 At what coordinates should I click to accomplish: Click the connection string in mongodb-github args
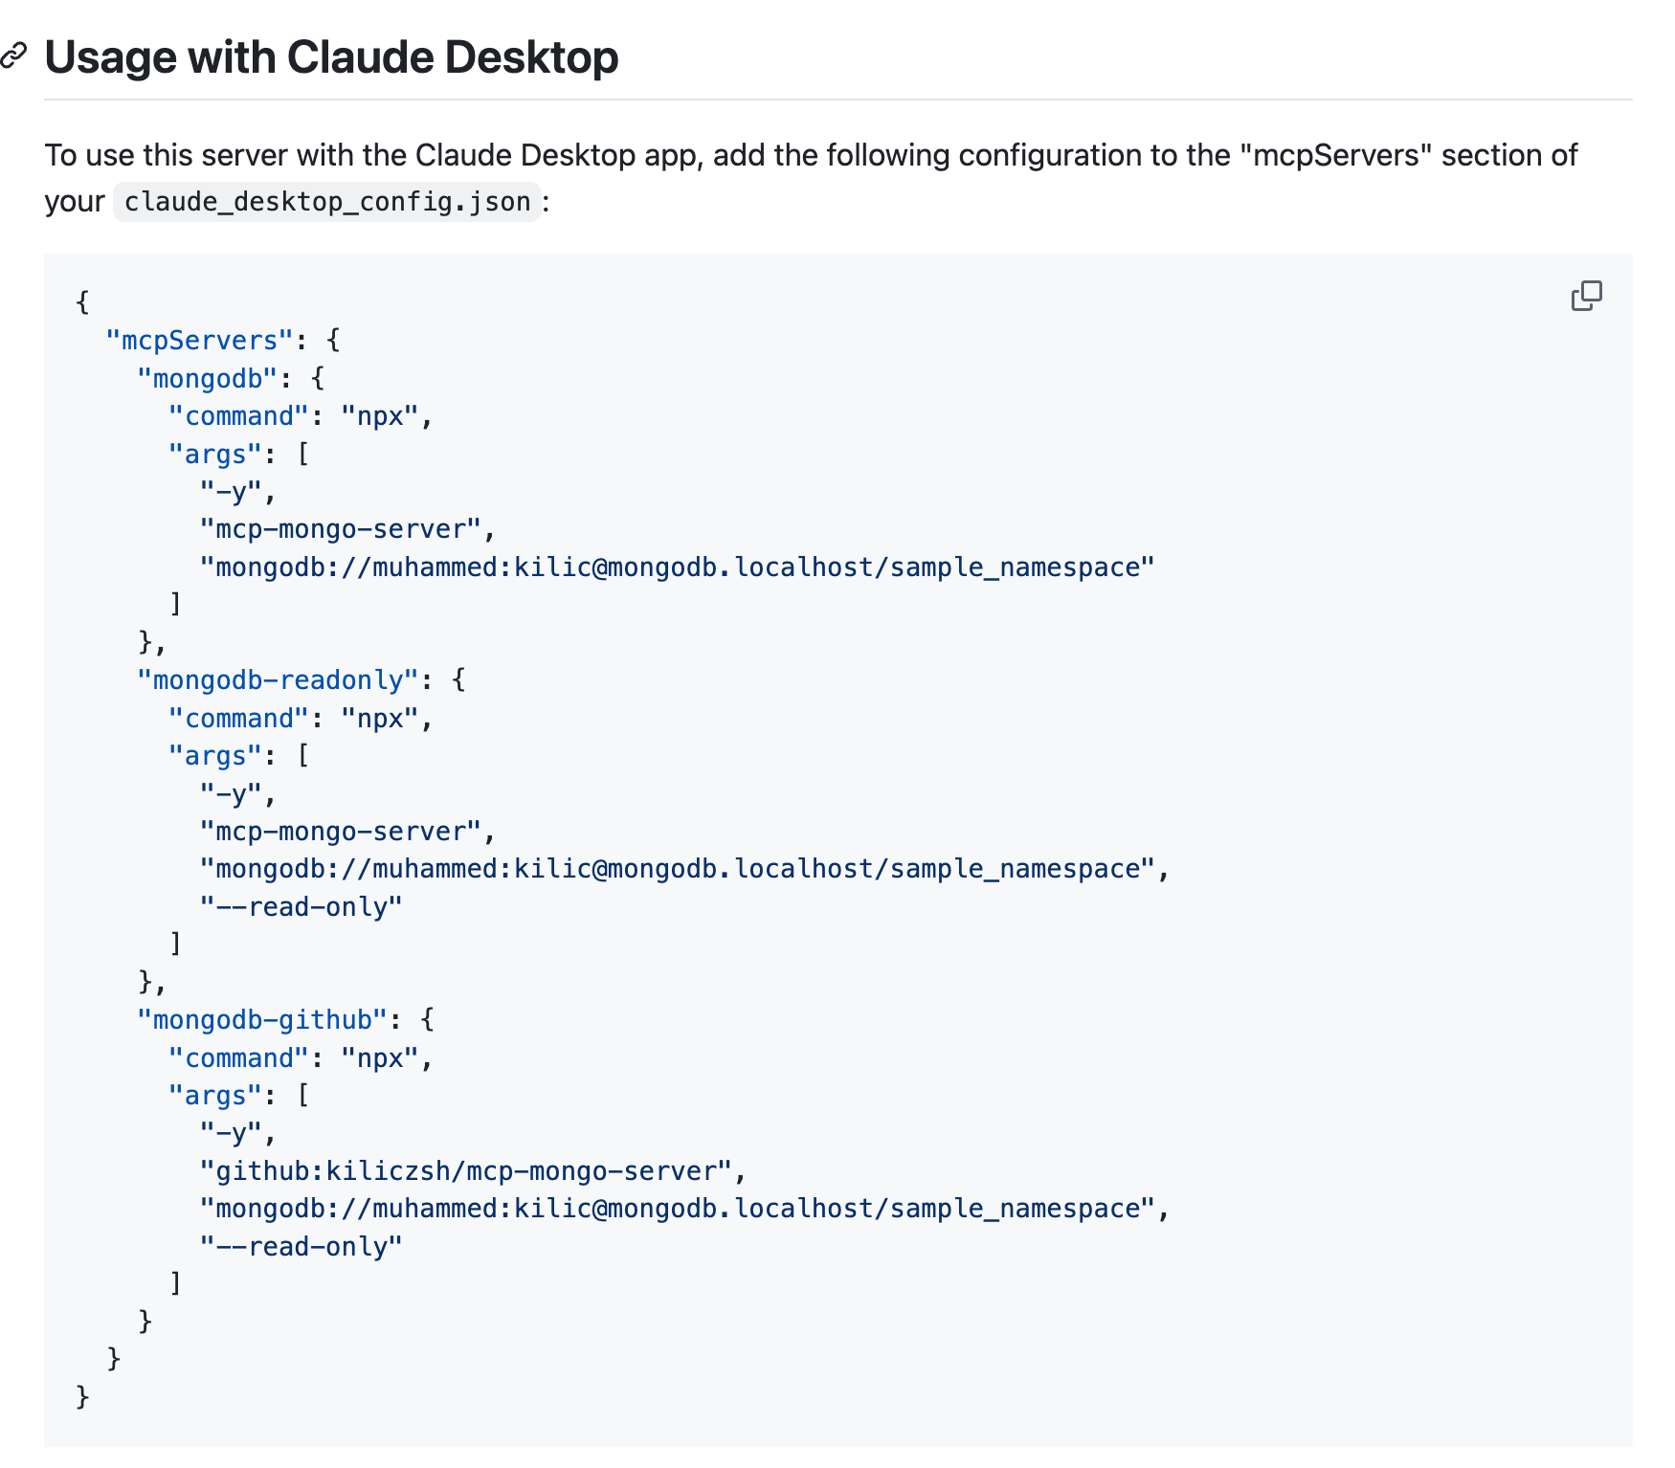point(678,1209)
